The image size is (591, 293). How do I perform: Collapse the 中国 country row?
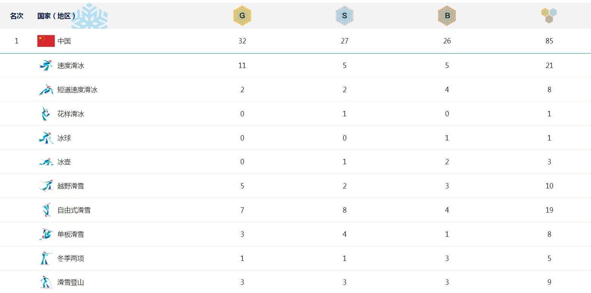pos(295,41)
